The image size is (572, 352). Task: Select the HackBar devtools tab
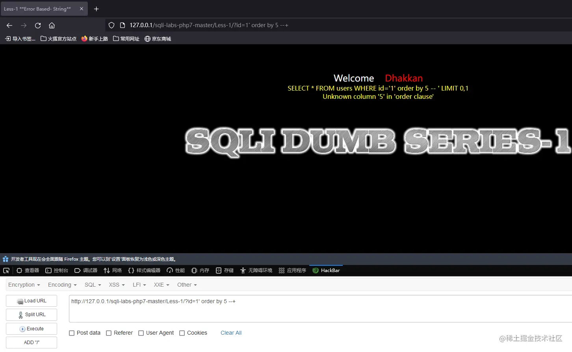click(x=326, y=270)
